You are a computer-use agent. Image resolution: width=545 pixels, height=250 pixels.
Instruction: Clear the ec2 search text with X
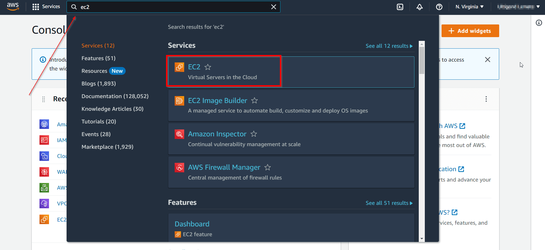tap(274, 7)
